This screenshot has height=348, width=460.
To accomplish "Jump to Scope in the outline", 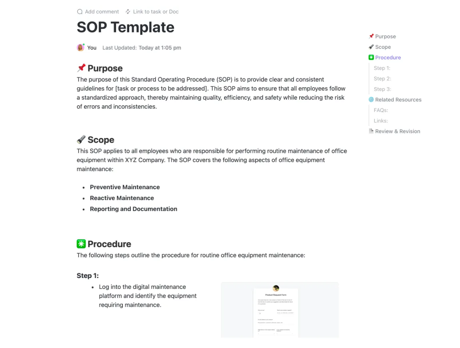I will pos(383,47).
